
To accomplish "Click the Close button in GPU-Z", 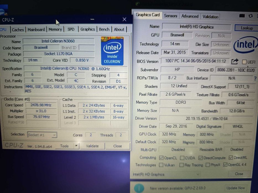I will click(239, 174).
